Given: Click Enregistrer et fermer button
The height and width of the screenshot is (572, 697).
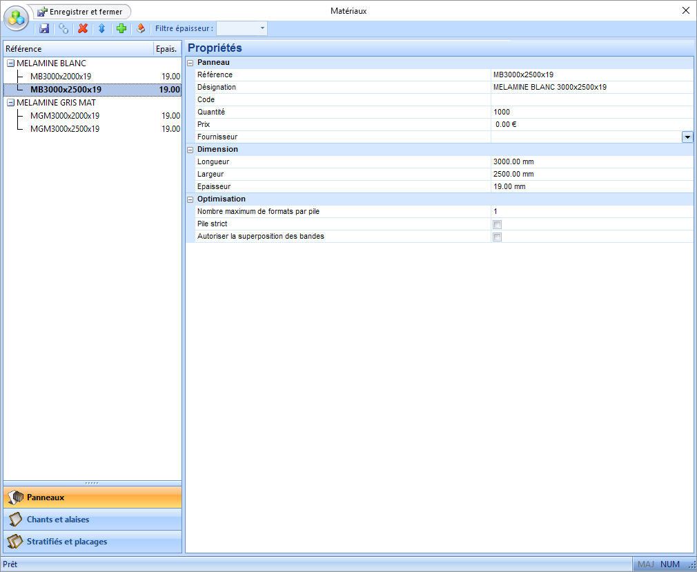Looking at the screenshot, I should click(81, 12).
